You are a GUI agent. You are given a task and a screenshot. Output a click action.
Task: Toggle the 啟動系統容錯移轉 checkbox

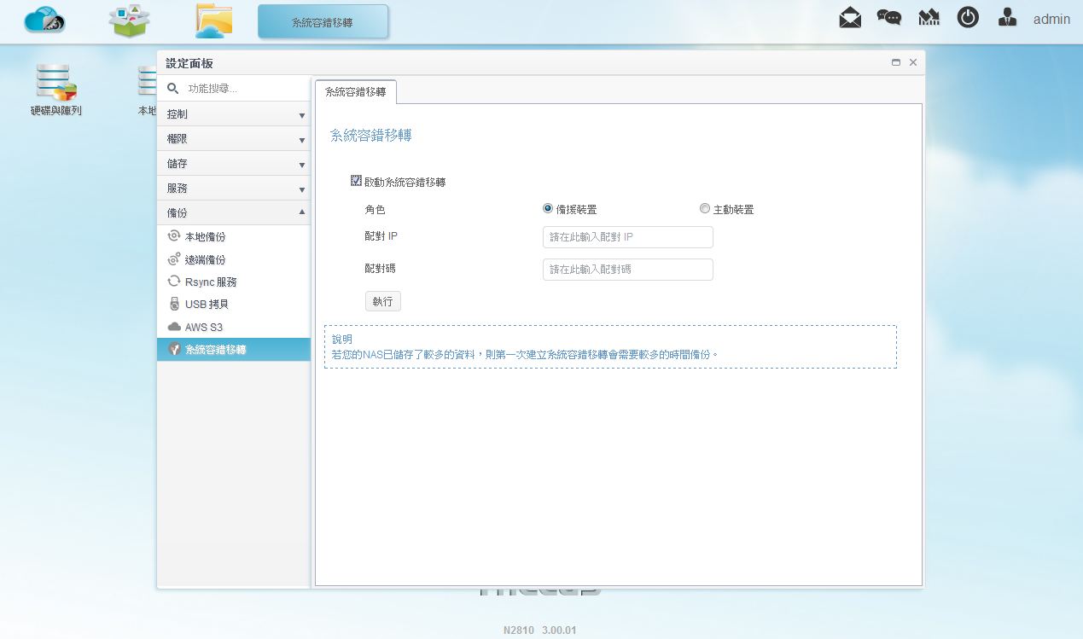point(356,181)
